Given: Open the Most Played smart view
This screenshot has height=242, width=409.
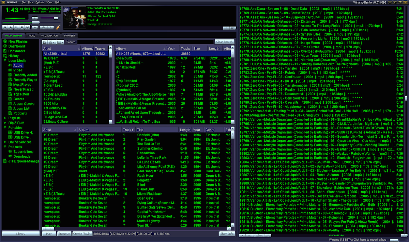Looking at the screenshot, I should tap(22, 85).
